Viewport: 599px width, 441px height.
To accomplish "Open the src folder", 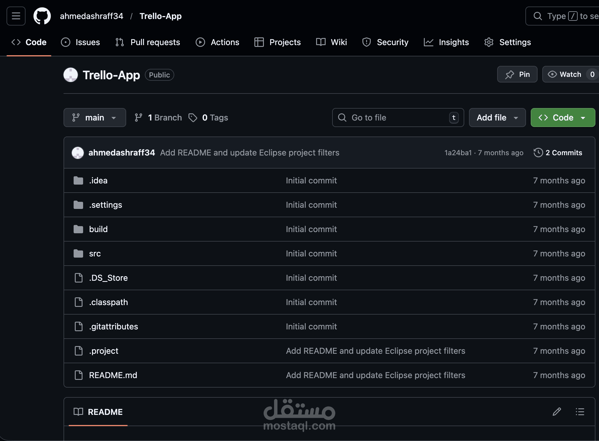I will (95, 253).
